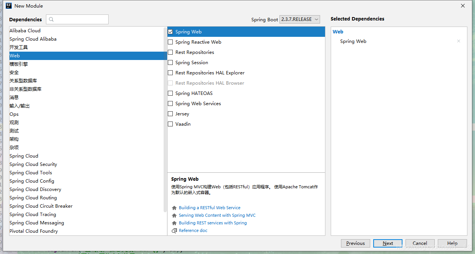Screen dimensions: 475x254
Task: Select Pivotal Cloud Foundry category
Action: click(87, 231)
